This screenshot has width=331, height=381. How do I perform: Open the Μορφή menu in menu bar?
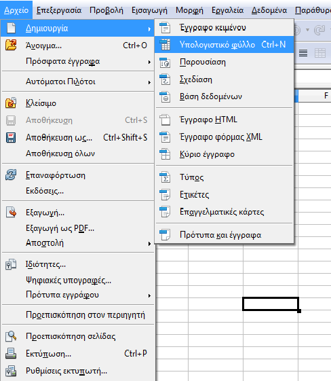point(189,10)
